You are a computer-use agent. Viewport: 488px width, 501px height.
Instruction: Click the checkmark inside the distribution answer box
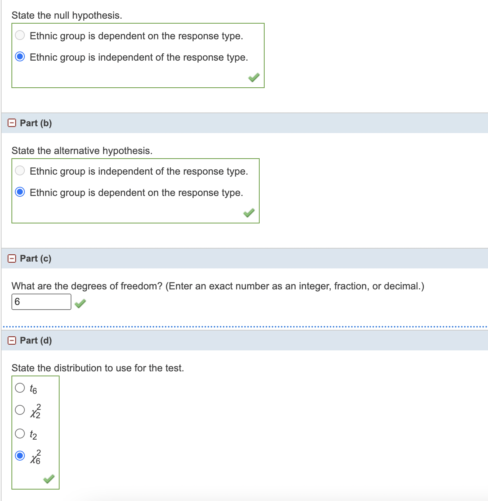click(x=50, y=479)
